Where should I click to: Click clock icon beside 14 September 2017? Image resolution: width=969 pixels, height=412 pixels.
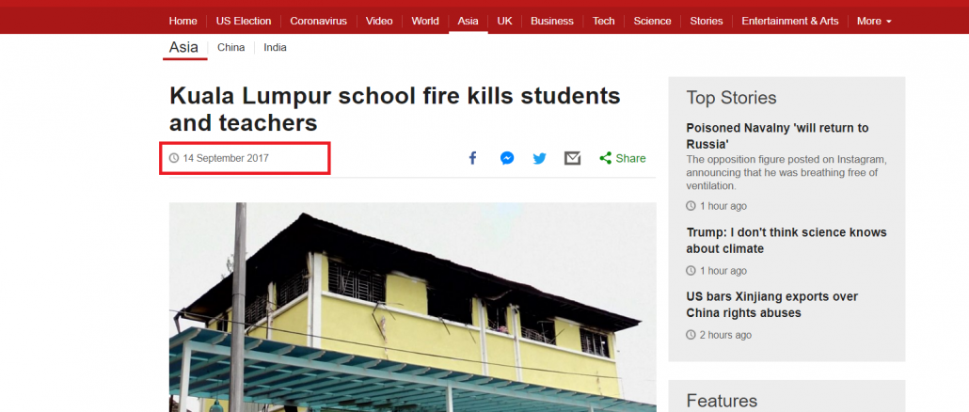[x=174, y=158]
